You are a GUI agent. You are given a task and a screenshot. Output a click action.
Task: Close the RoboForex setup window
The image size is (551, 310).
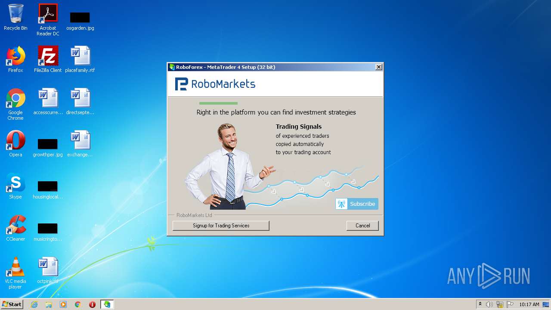pyautogui.click(x=379, y=67)
